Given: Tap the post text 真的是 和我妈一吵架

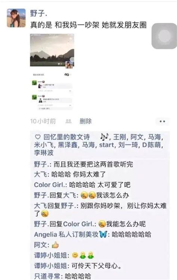Looking at the screenshot, I should pos(65,25).
